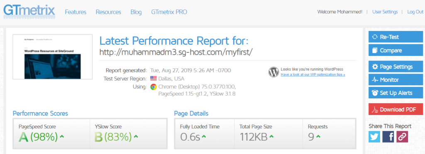Open the site screenshot thumbnail
This screenshot has width=425, height=154.
(53, 57)
